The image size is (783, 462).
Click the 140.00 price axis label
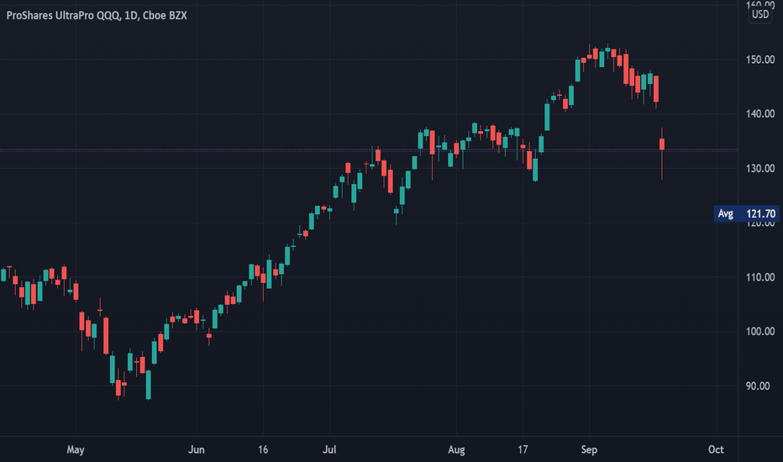[760, 114]
